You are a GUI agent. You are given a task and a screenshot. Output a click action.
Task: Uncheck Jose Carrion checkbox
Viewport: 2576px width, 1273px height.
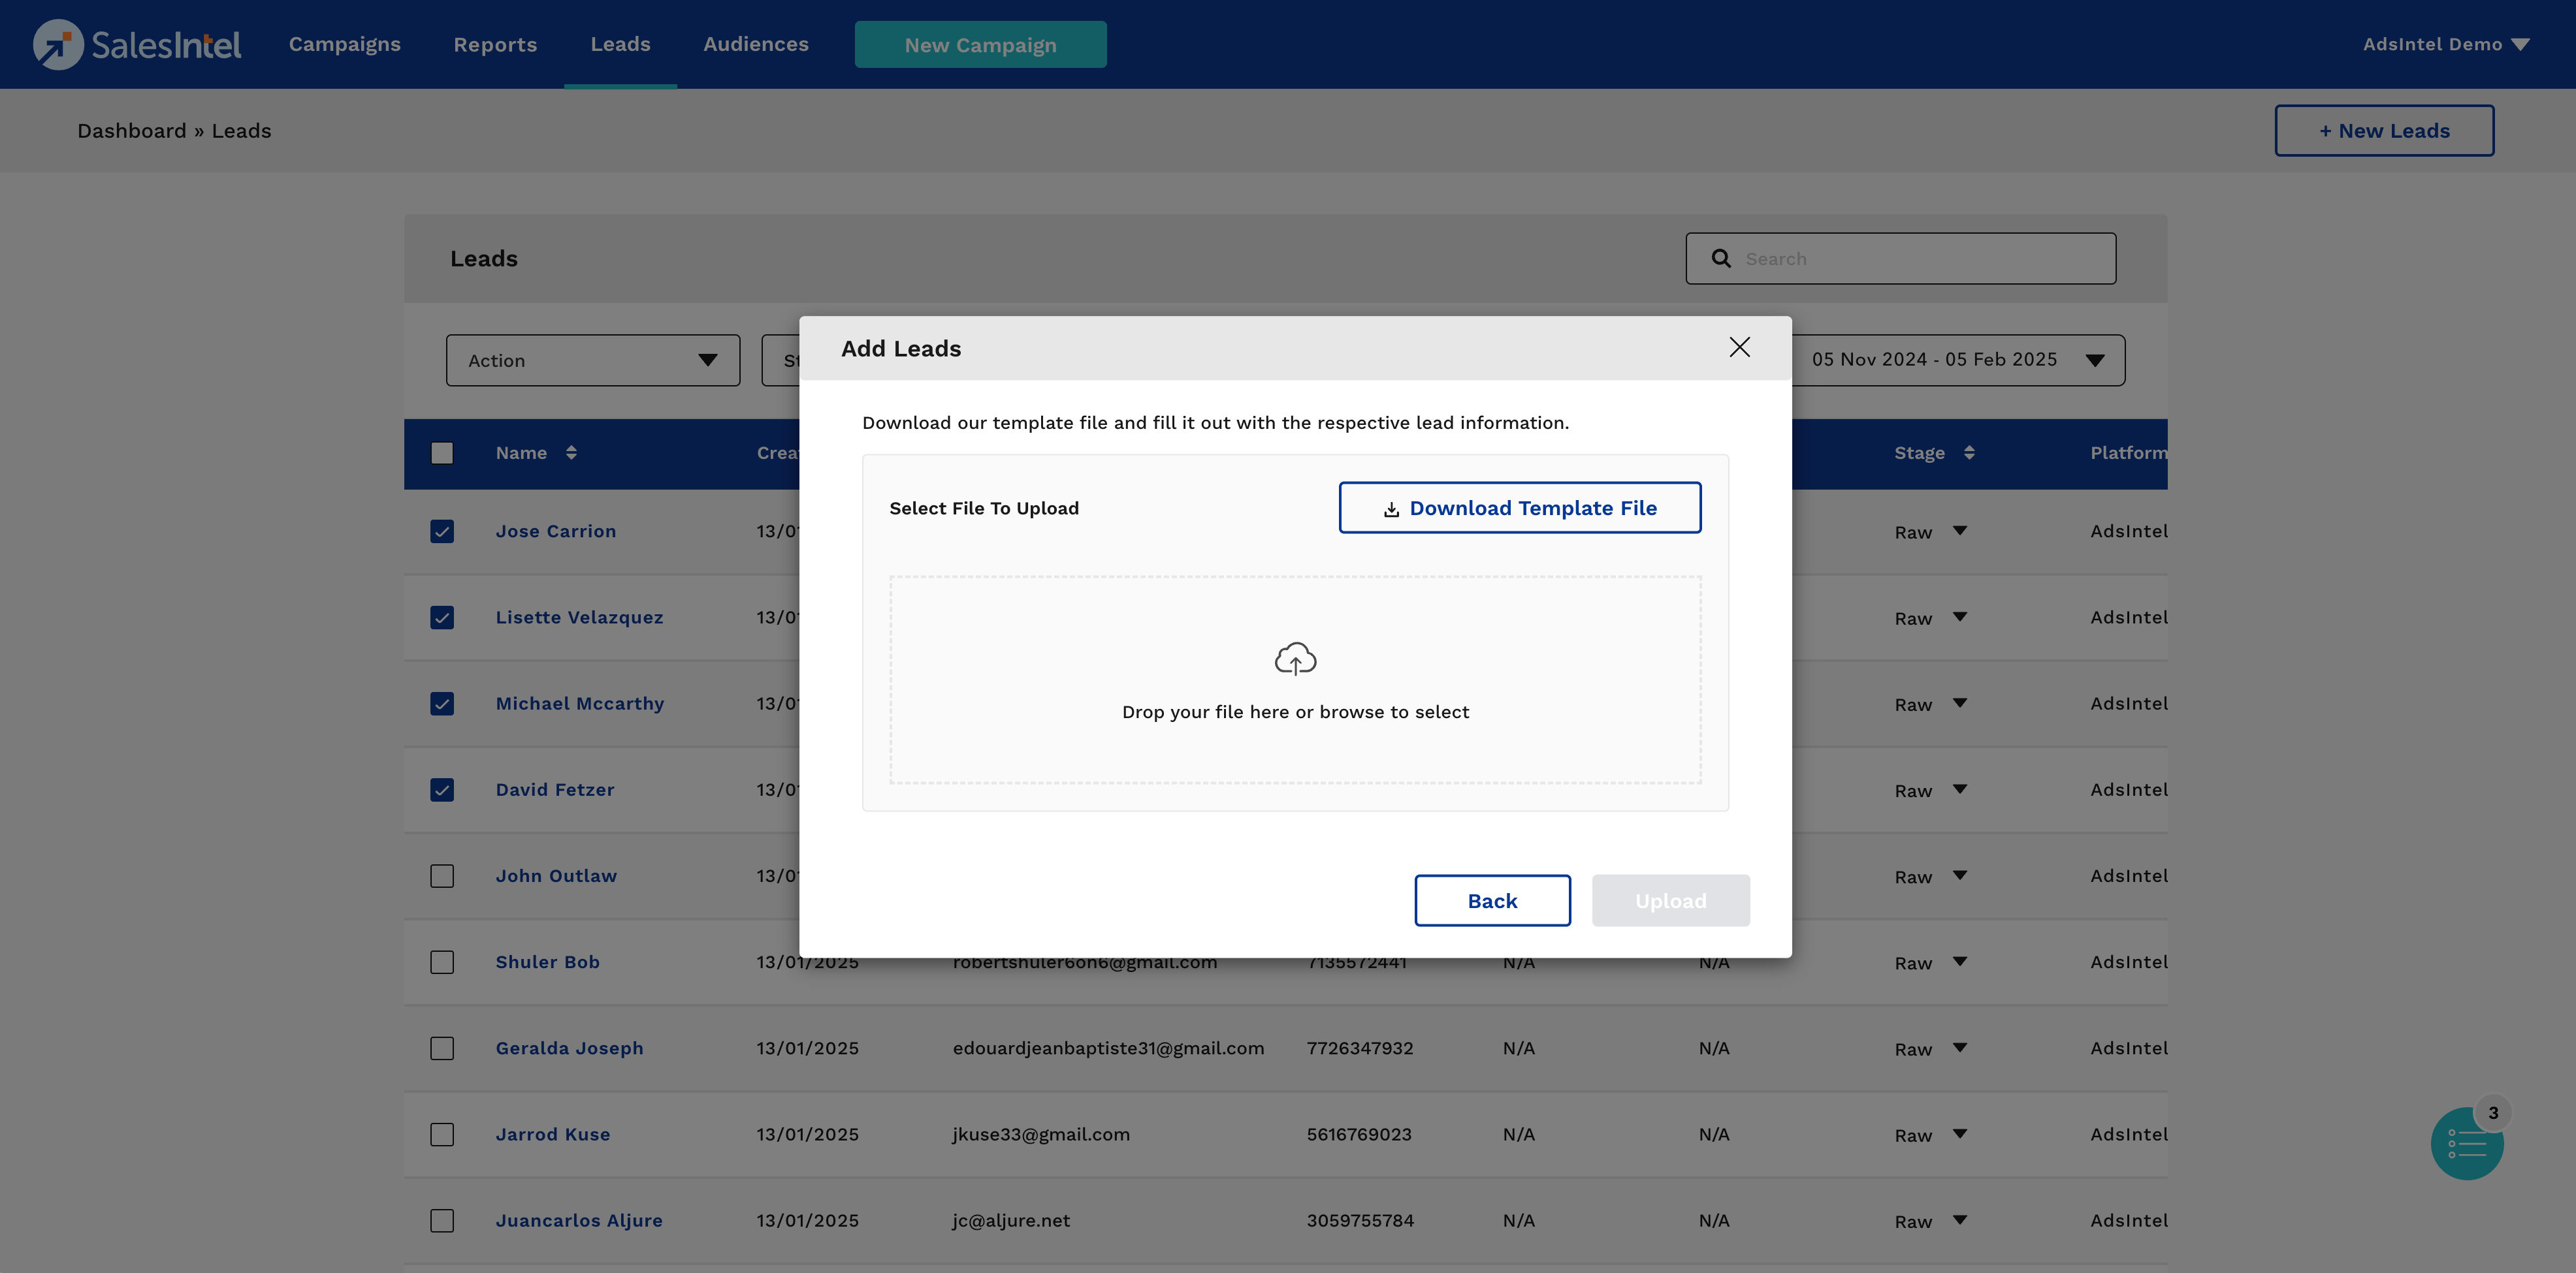point(442,531)
